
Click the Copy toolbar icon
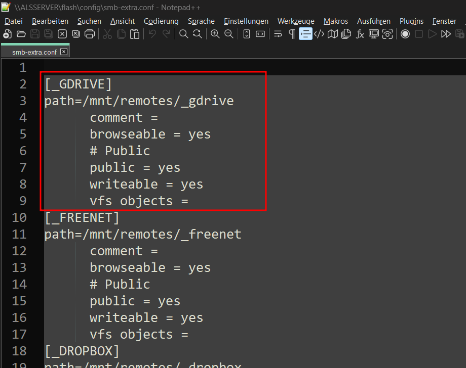click(x=121, y=34)
